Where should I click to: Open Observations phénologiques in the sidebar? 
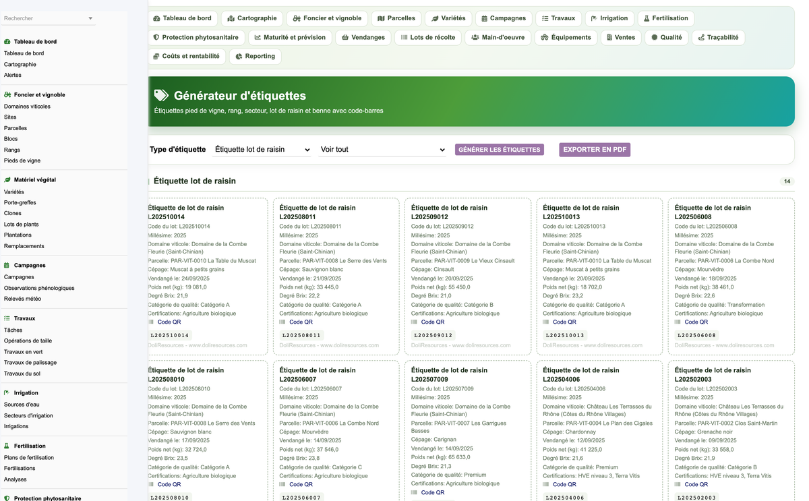point(39,288)
